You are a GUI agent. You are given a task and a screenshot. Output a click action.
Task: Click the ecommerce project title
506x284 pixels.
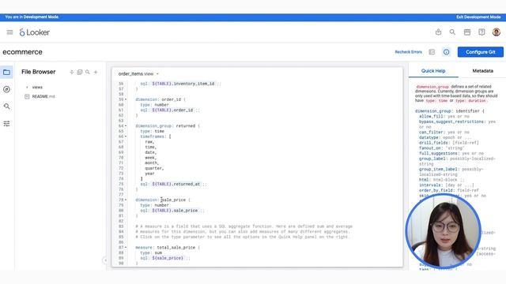point(23,52)
